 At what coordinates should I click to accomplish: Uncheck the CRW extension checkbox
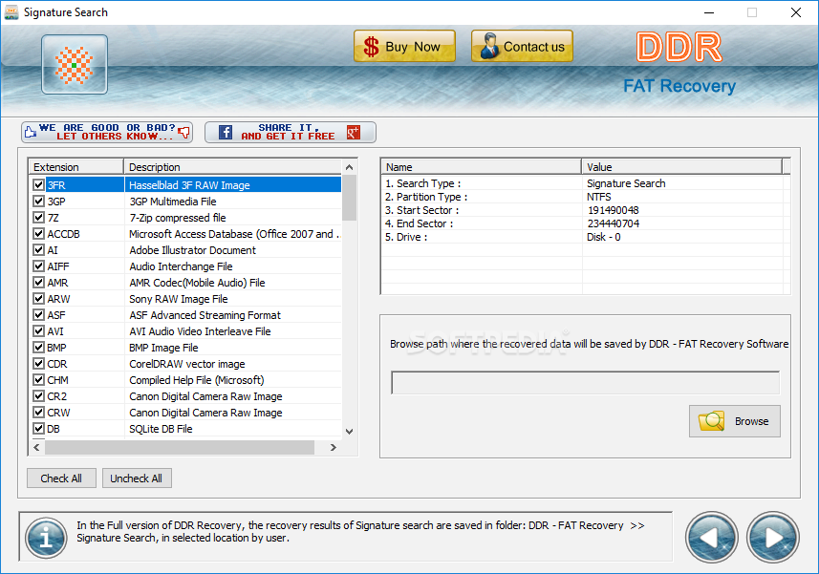pyautogui.click(x=38, y=413)
